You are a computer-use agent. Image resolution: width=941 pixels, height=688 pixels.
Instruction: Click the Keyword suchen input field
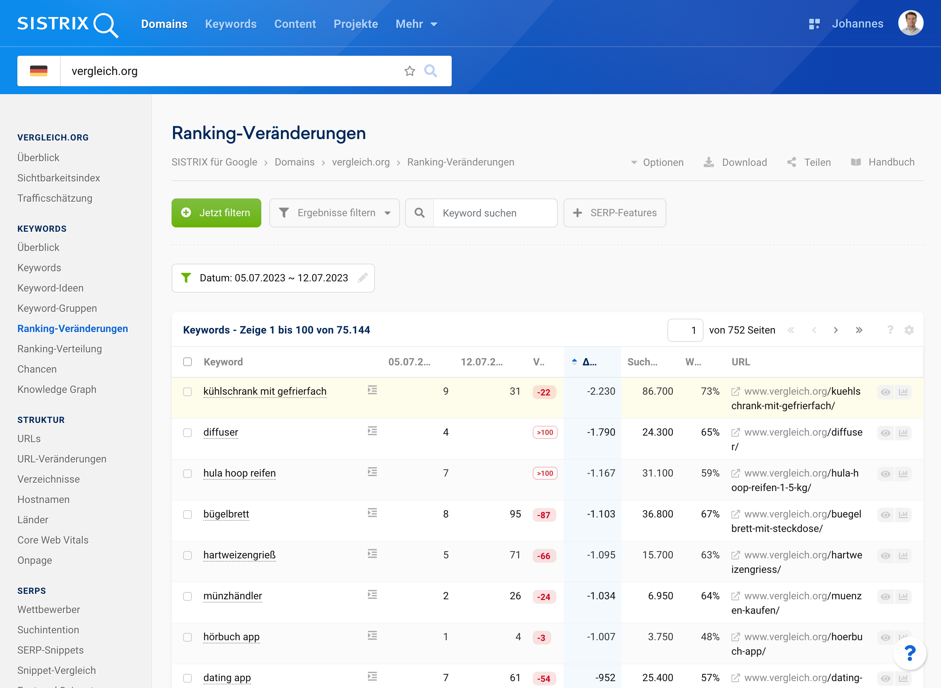(x=495, y=213)
